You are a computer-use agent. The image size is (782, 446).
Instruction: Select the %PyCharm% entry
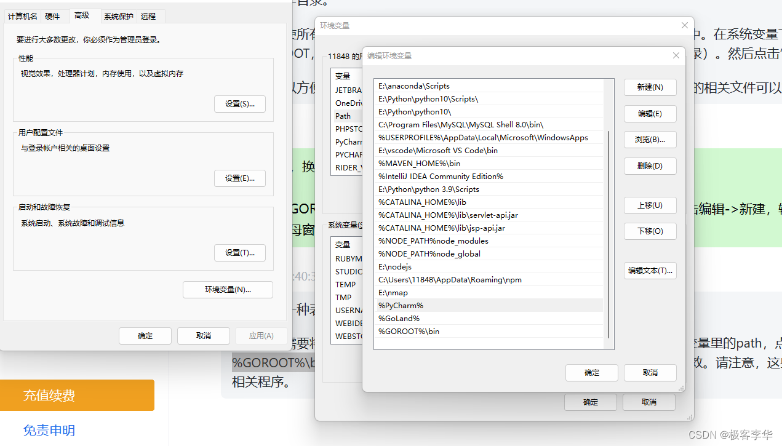pyautogui.click(x=489, y=306)
